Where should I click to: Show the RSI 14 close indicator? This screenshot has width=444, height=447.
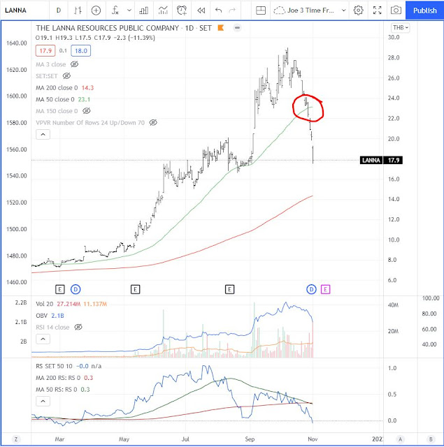(78, 327)
